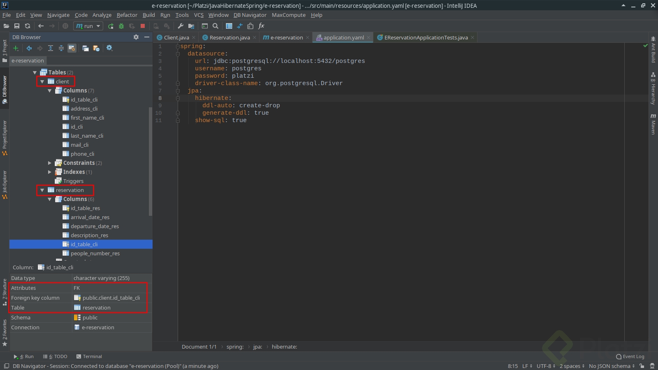Collapse reservation Columns (6) node
Image resolution: width=658 pixels, height=370 pixels.
click(50, 199)
